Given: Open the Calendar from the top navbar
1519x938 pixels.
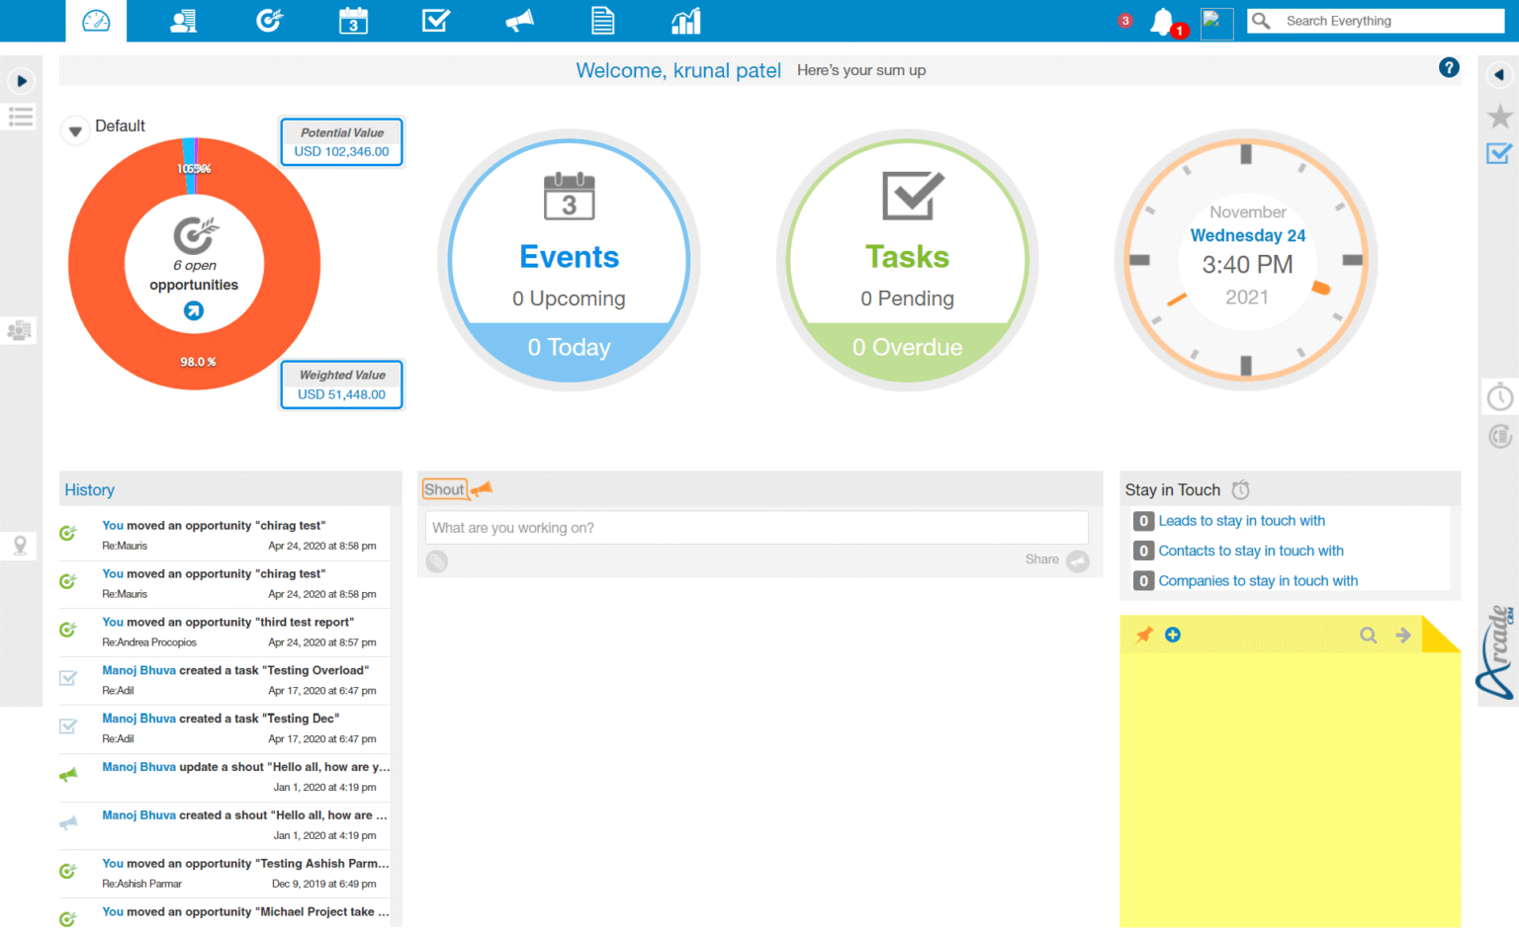Looking at the screenshot, I should 353,20.
